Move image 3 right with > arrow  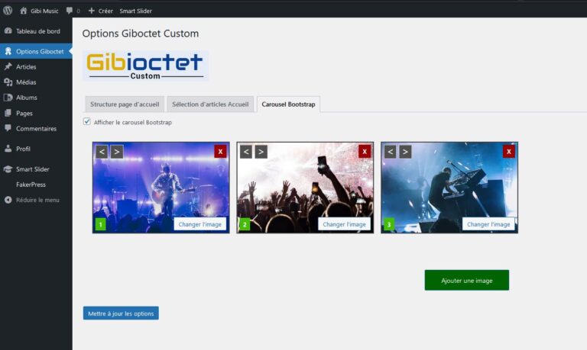click(405, 152)
